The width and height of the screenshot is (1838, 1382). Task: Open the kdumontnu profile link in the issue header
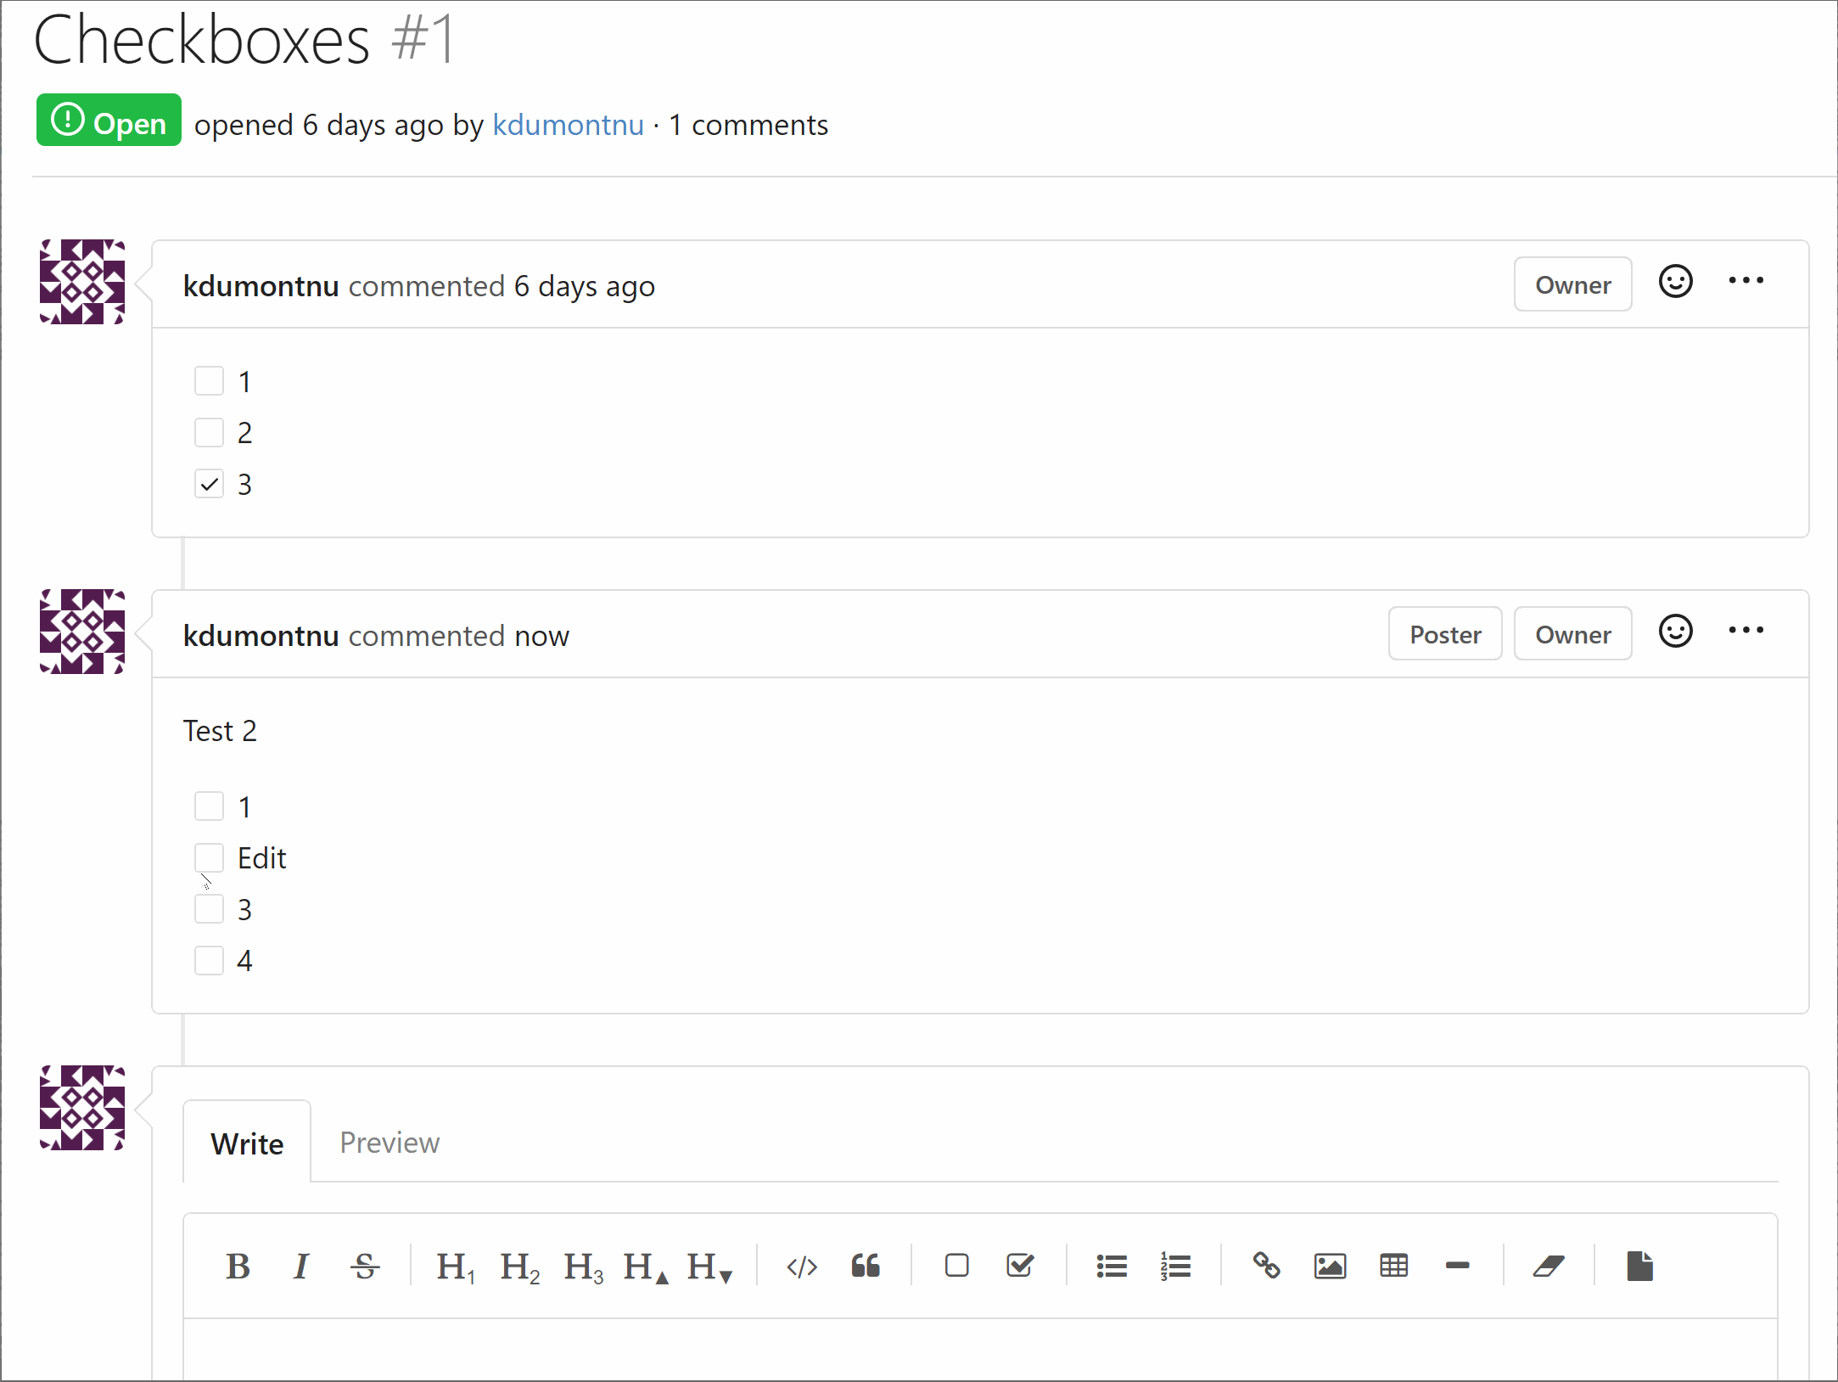pyautogui.click(x=568, y=125)
